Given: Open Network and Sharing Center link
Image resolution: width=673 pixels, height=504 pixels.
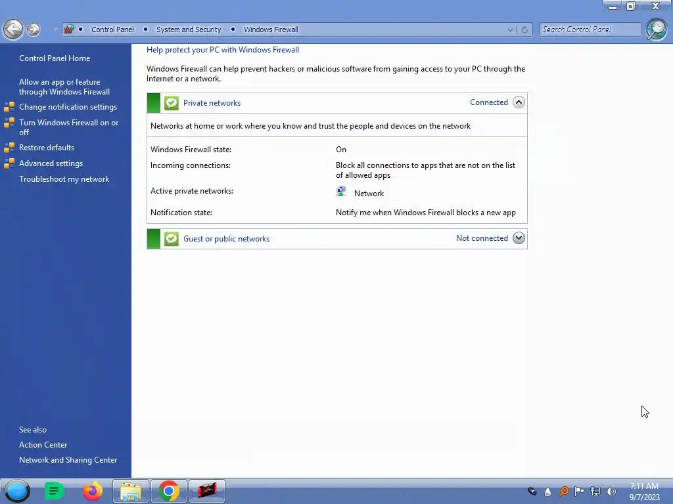Looking at the screenshot, I should (x=68, y=460).
